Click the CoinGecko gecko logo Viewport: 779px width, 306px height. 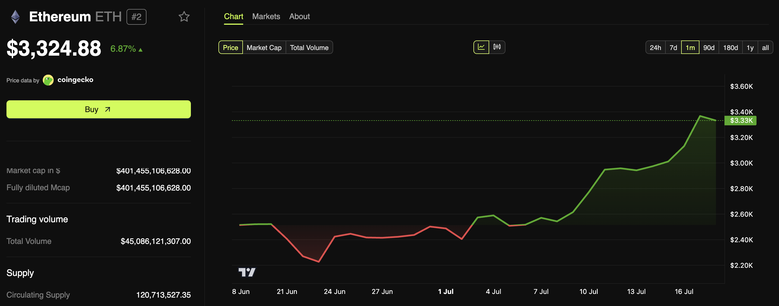tap(48, 80)
